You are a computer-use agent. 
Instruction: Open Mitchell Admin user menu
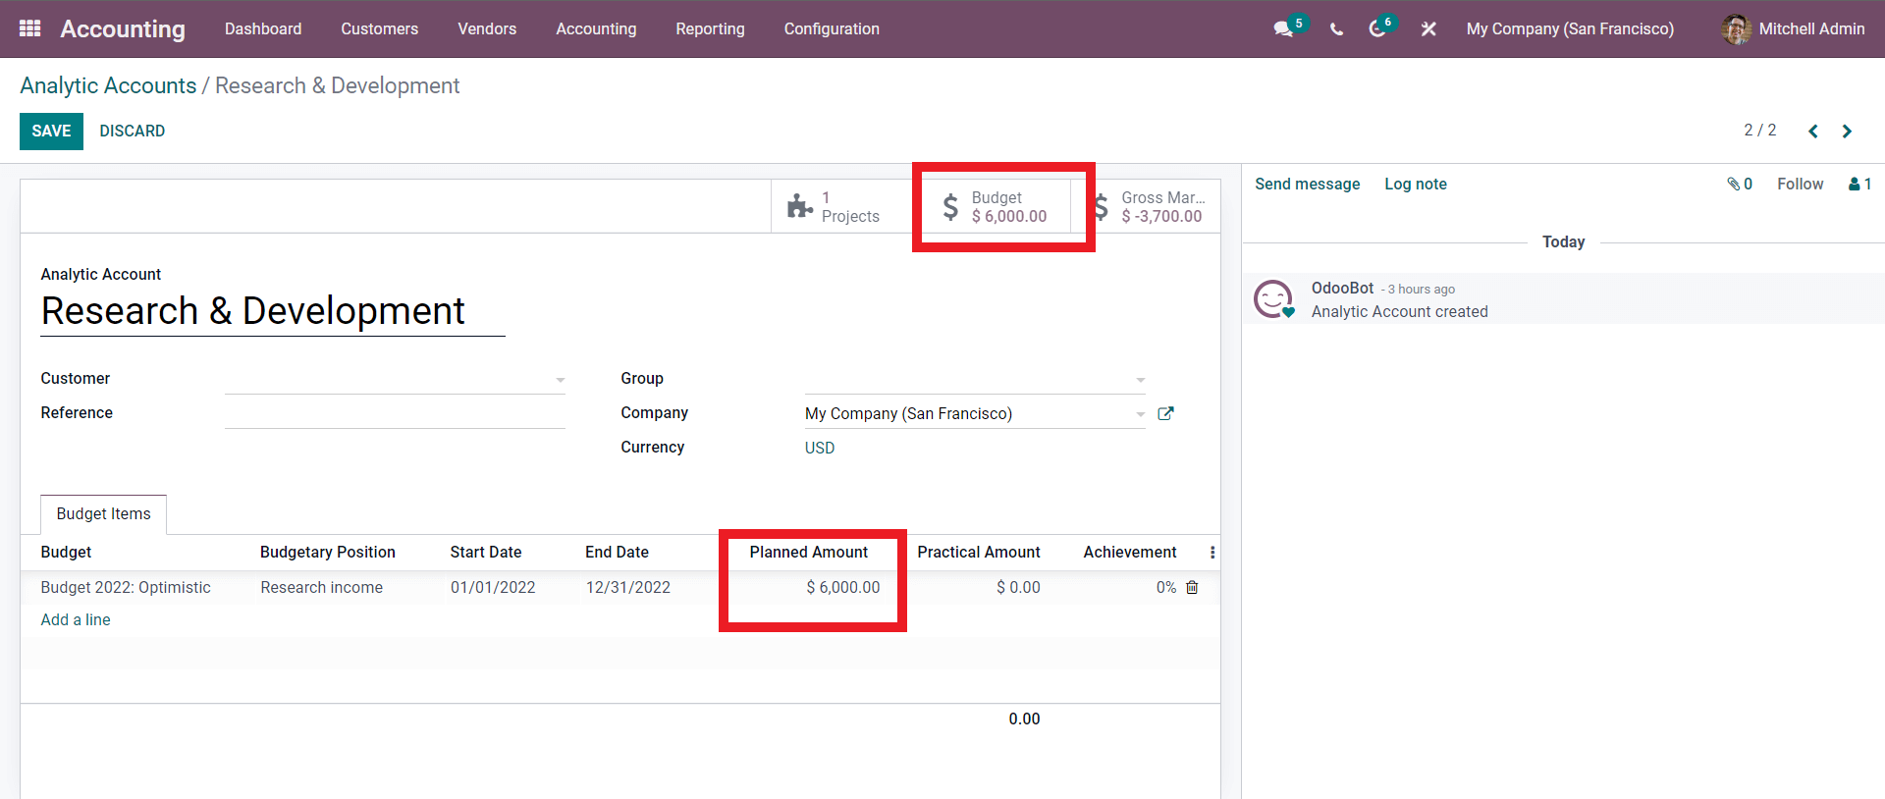pos(1793,29)
